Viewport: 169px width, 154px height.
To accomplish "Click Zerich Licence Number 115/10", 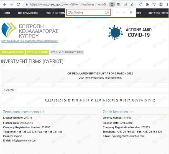I will [117, 118].
